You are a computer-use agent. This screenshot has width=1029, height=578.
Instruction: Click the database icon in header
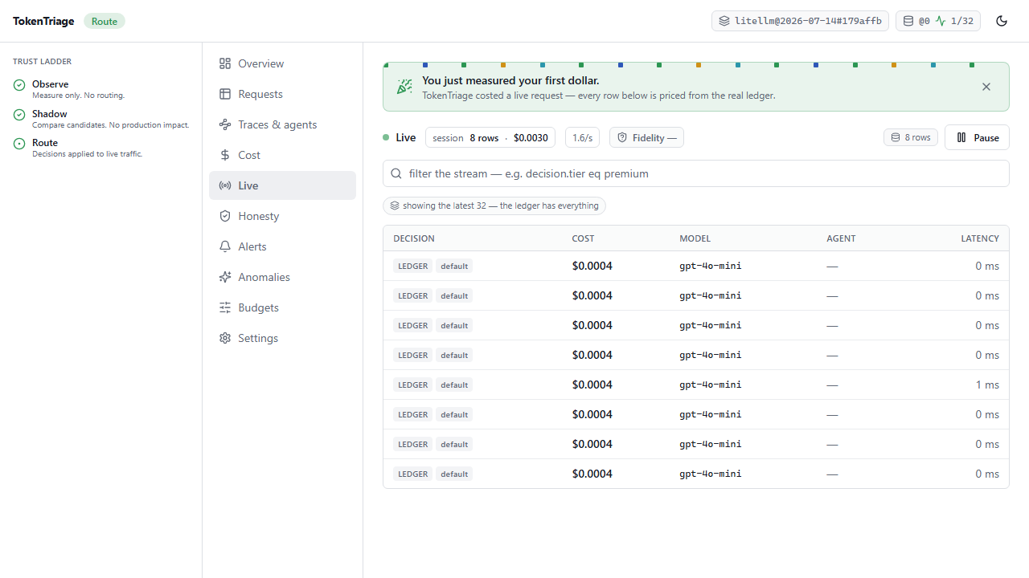[908, 21]
